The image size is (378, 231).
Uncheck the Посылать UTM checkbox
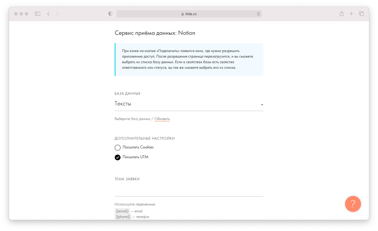tap(118, 157)
